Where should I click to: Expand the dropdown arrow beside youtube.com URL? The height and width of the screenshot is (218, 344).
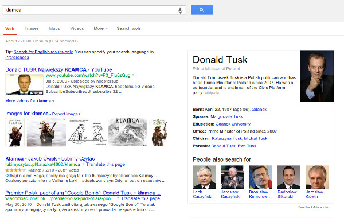pyautogui.click(x=133, y=75)
